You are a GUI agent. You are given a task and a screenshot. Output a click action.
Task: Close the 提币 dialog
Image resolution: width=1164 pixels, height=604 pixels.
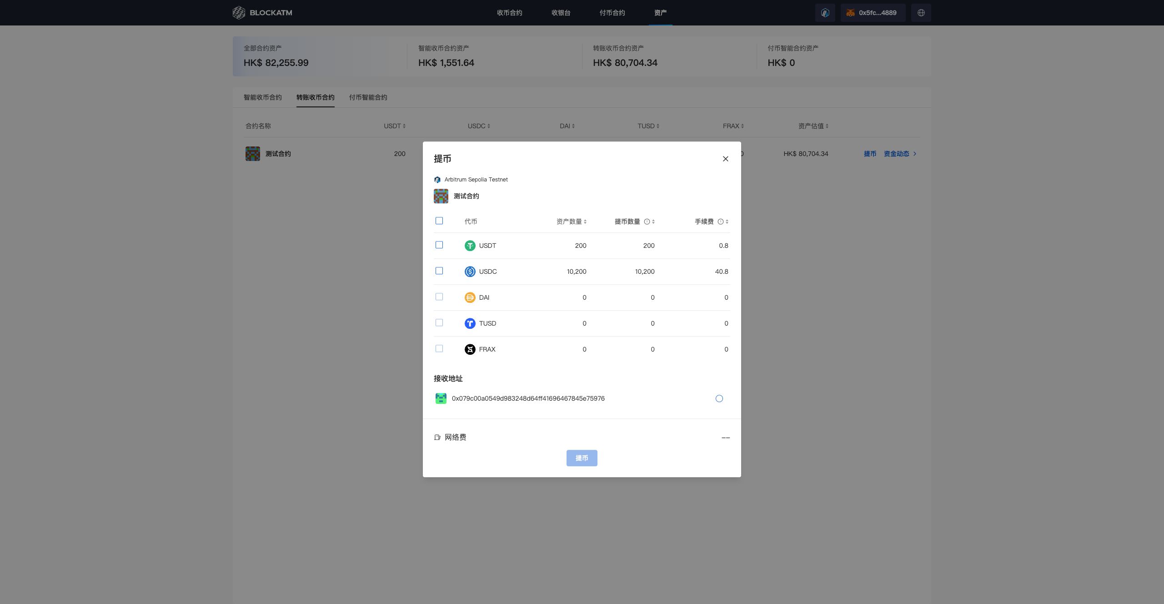point(725,159)
